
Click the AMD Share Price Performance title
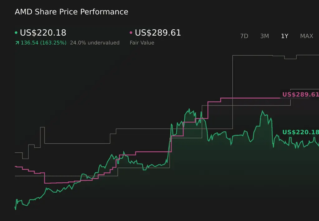coord(71,12)
